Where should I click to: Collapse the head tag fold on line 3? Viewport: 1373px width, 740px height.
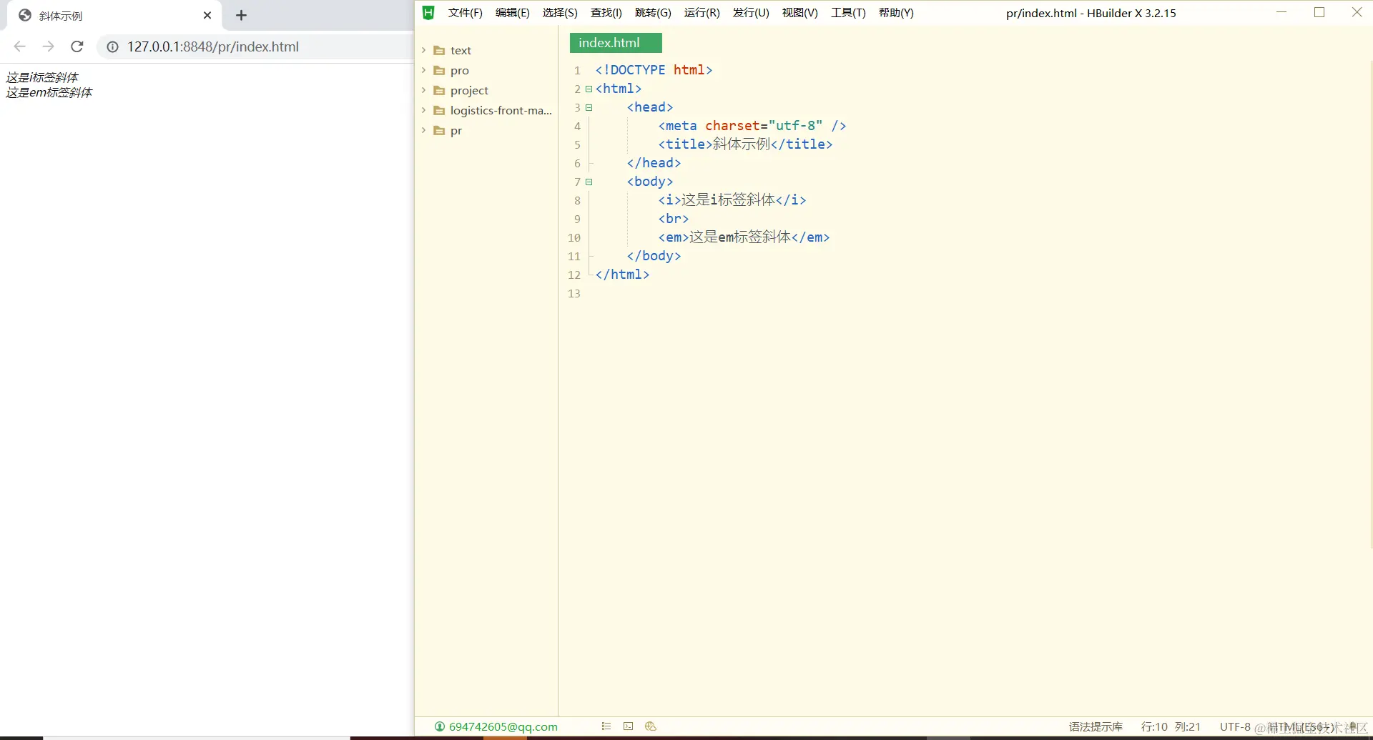pos(589,107)
